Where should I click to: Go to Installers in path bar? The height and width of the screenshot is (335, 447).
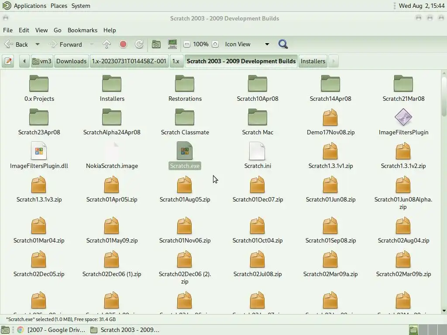(313, 61)
